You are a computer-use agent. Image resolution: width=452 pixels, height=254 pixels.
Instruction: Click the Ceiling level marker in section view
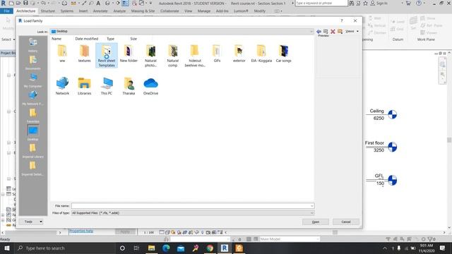[392, 114]
